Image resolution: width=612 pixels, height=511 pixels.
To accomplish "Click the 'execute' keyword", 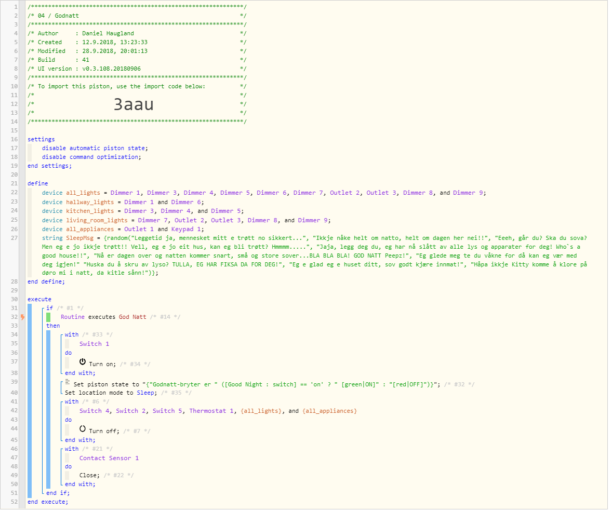I will point(39,300).
